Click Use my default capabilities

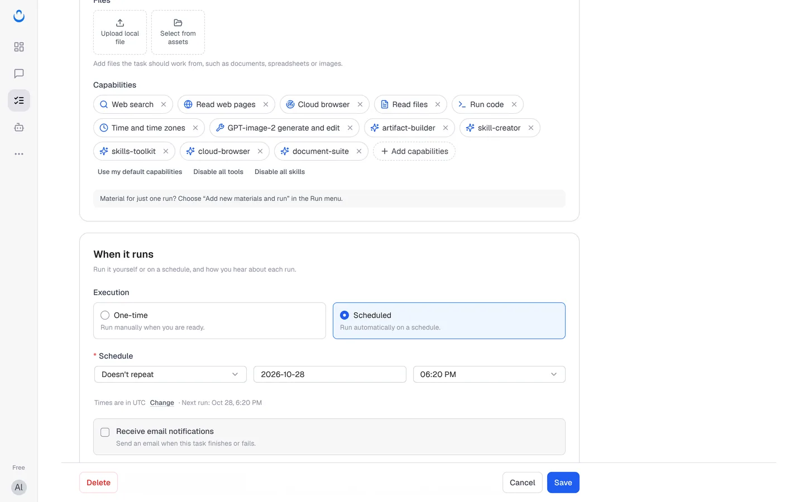tap(140, 172)
